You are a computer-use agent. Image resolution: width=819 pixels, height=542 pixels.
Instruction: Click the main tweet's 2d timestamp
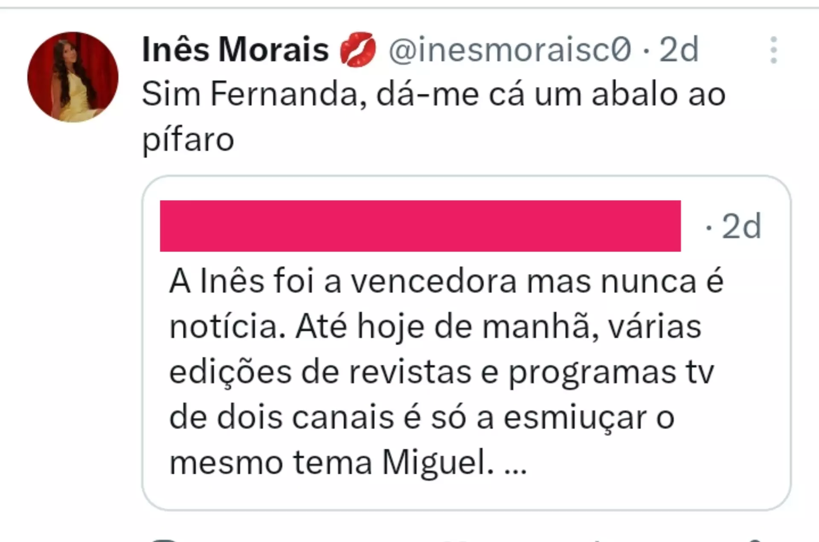(679, 49)
